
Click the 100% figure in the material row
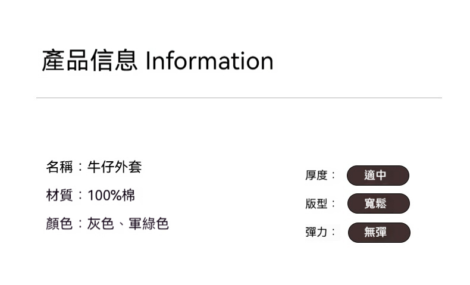pyautogui.click(x=105, y=195)
